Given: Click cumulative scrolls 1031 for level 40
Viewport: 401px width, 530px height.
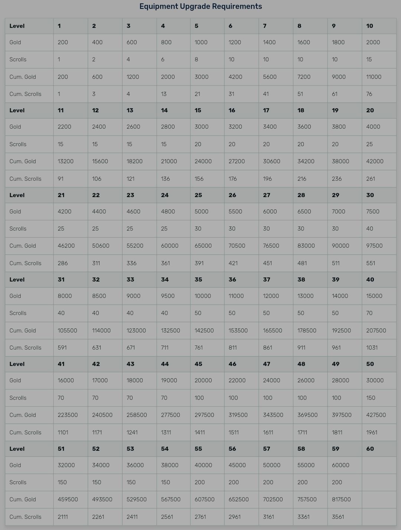Looking at the screenshot, I should (x=372, y=348).
